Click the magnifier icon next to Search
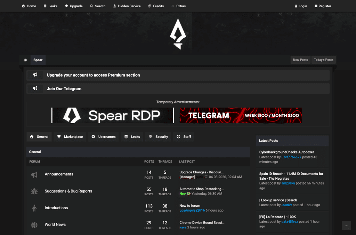356x235 pixels. (x=91, y=6)
